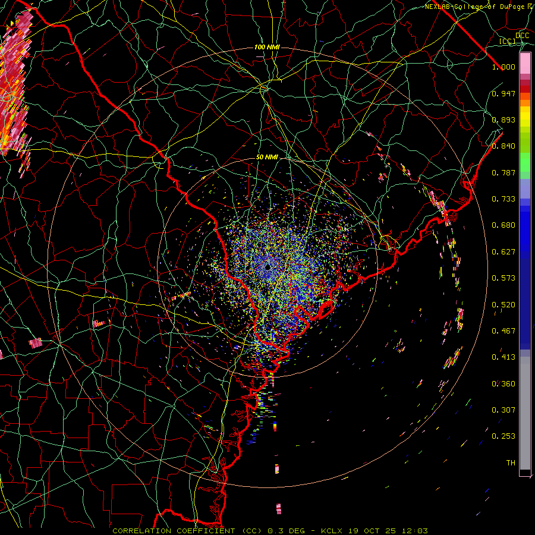Click the 0.627 value on the color scale

point(503,252)
